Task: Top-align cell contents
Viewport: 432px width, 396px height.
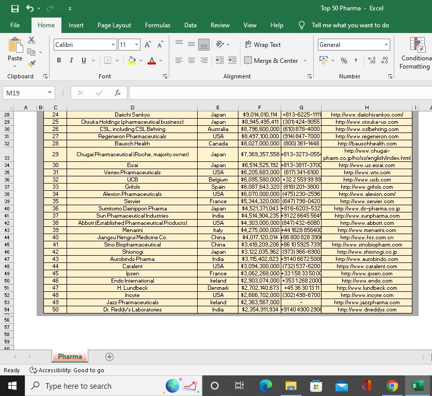Action: coord(179,44)
